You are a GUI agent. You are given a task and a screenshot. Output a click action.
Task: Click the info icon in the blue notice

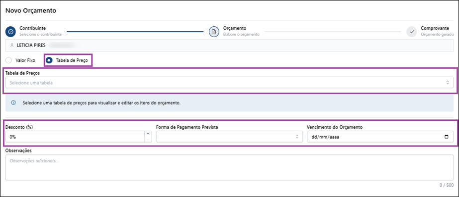point(13,103)
